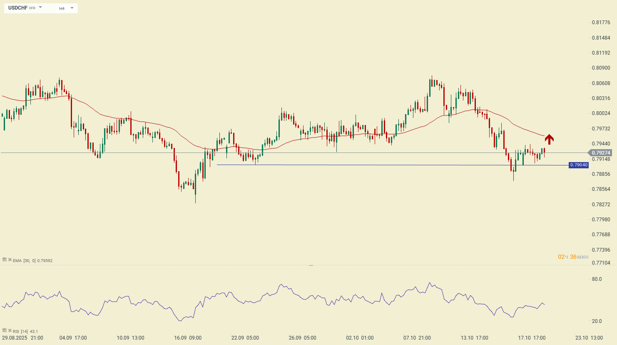
Task: Click the 22.09 05:00 time axis label
Action: pos(245,337)
